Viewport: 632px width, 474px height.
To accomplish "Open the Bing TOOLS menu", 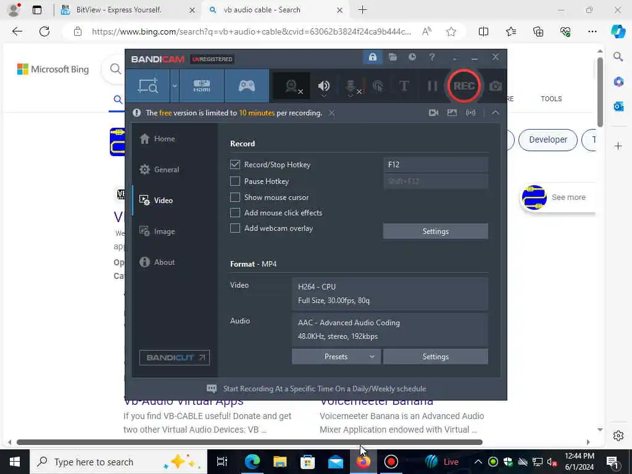I will point(551,99).
